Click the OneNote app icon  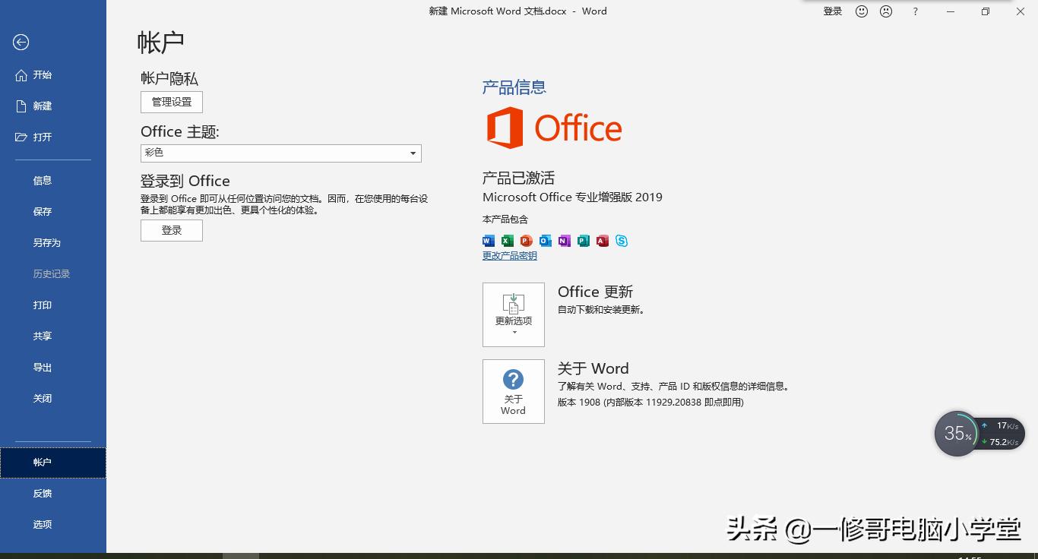pos(565,241)
